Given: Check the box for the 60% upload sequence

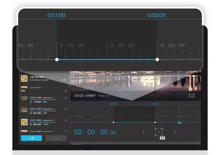Looking at the screenshot, I should (66, 98).
